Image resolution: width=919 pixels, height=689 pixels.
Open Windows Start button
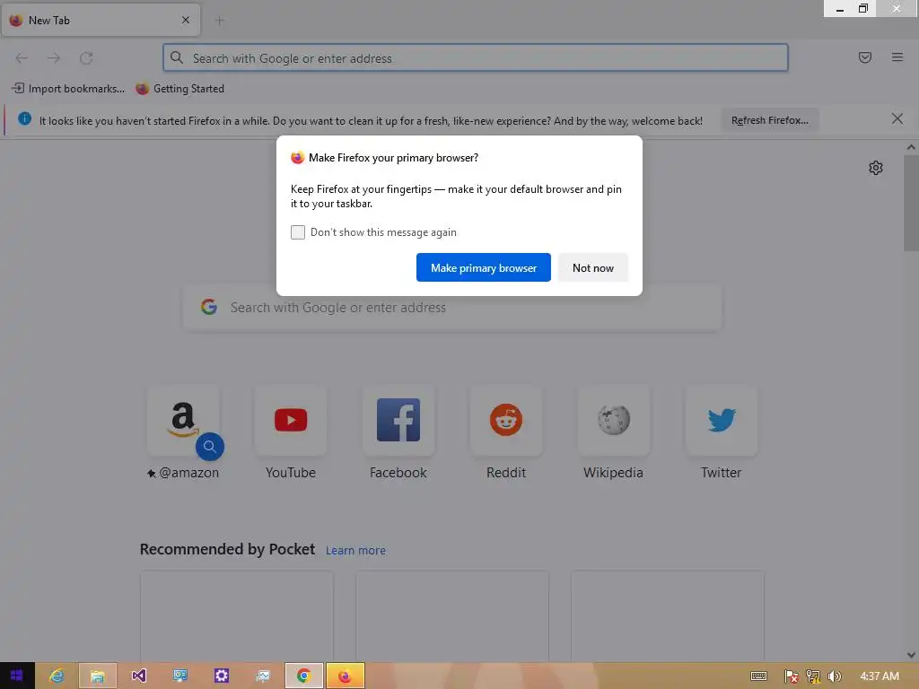click(16, 676)
